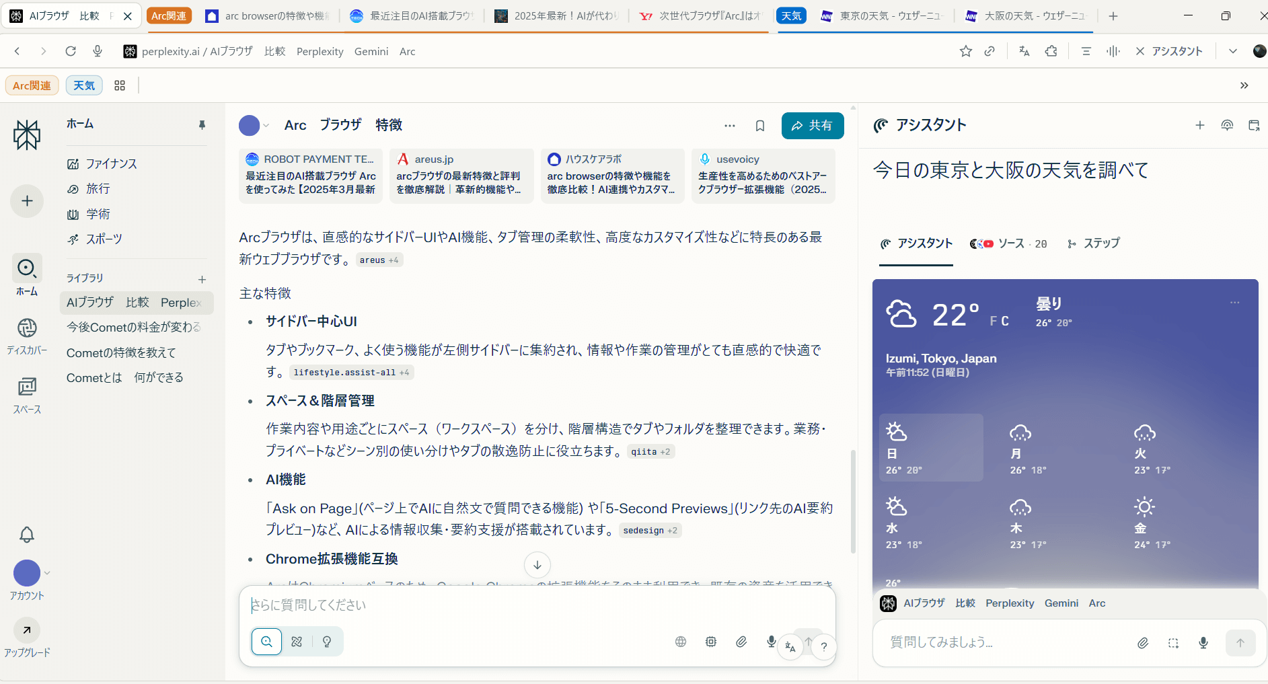Bookmark this page with the star icon
The height and width of the screenshot is (684, 1268).
[965, 51]
